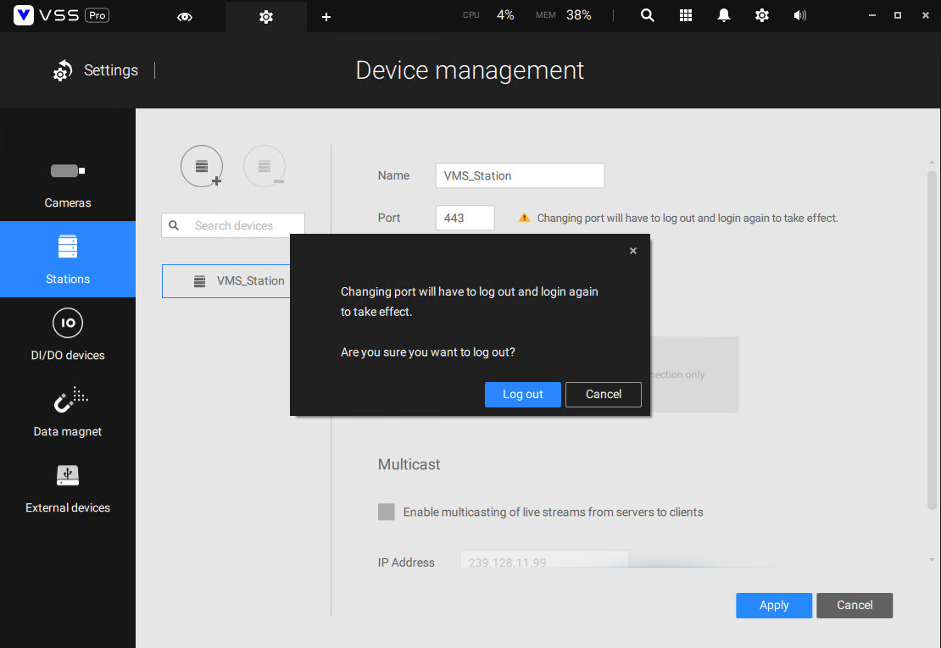Viewport: 941px width, 648px height.
Task: Switch to the active settings tab
Action: pos(265,15)
